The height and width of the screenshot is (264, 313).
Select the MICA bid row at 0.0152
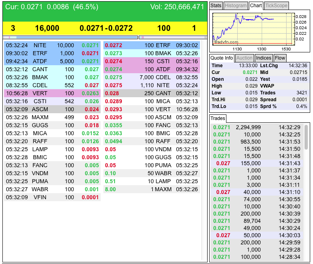click(52, 133)
